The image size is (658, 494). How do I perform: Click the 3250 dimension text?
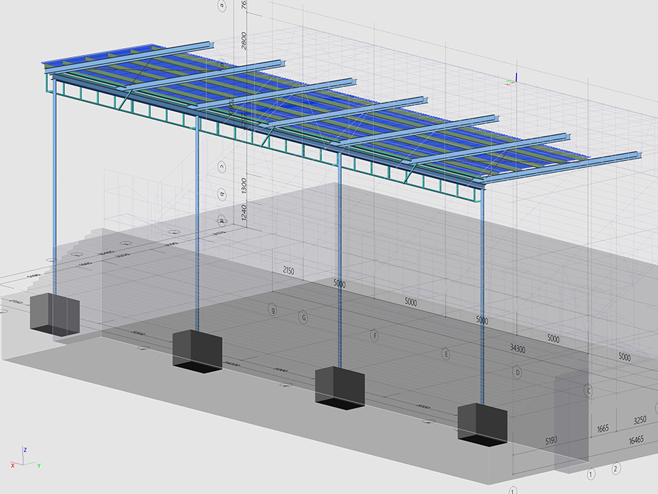pos(639,419)
